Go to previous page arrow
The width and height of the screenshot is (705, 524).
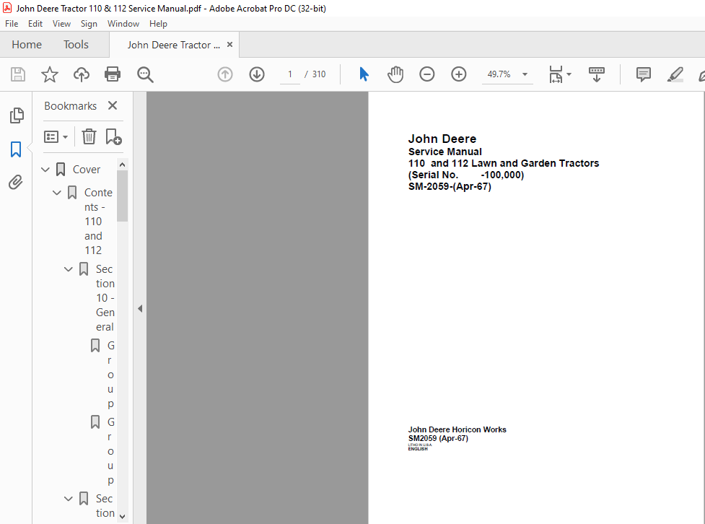[225, 74]
